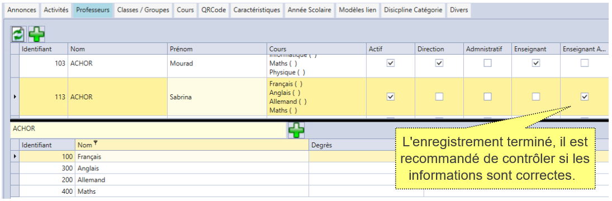Open the Disicpline Catégorie tab
612x201 pixels.
[413, 10]
